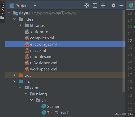Viewport: 135px width, 117px height.
Task: Click the encodings.xml file icon
Action: click(x=27, y=44)
